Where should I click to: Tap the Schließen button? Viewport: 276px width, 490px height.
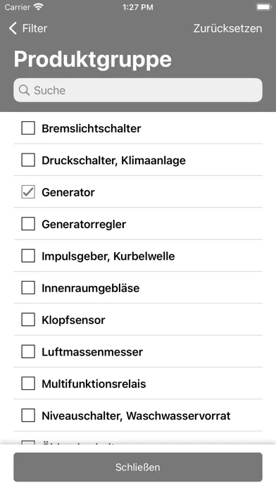[x=138, y=467]
